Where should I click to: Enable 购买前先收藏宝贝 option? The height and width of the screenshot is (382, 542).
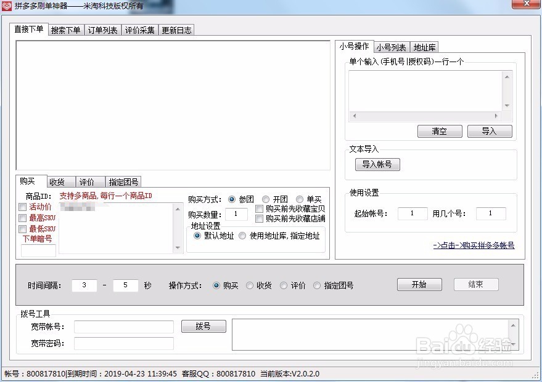click(x=259, y=209)
